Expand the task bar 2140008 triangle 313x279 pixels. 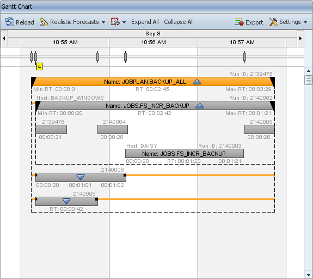pyautogui.click(x=66, y=201)
